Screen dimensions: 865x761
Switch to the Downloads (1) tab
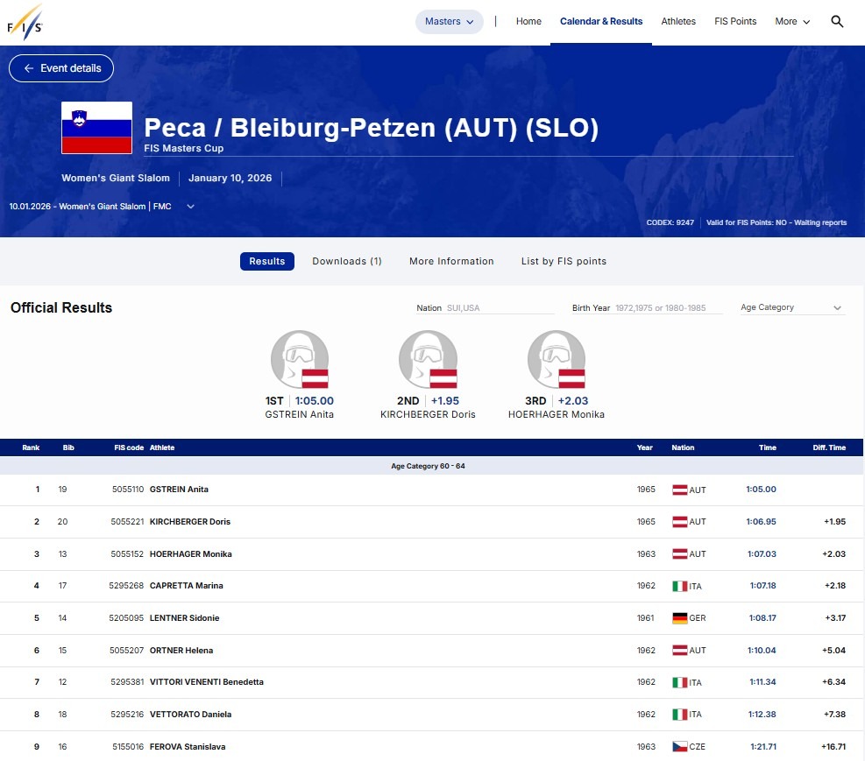pos(347,261)
